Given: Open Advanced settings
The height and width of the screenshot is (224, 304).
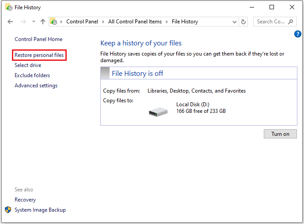Looking at the screenshot, I should pos(36,86).
